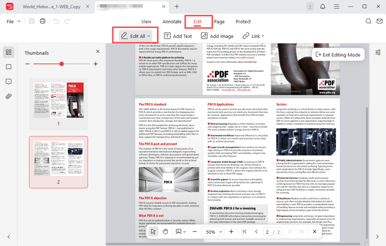Viewport: 386px width, 246px height.
Task: Decrease thumbnail size with minus
Action: 27,64
